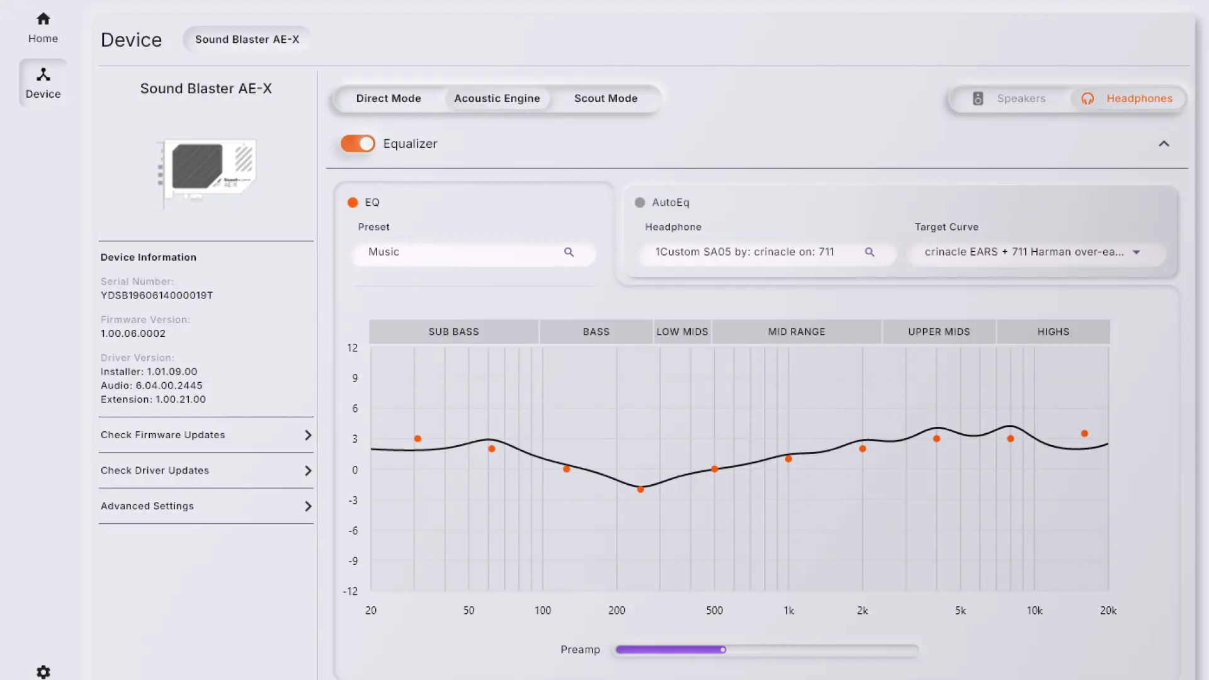
Task: Toggle the Equalizer switch off
Action: 358,144
